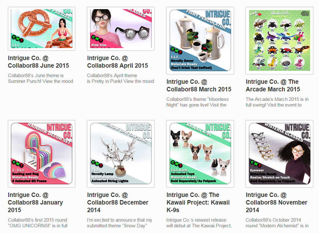Open the Snow Day Sapling thumbnail
The width and height of the screenshot is (319, 233).
(x=121, y=154)
